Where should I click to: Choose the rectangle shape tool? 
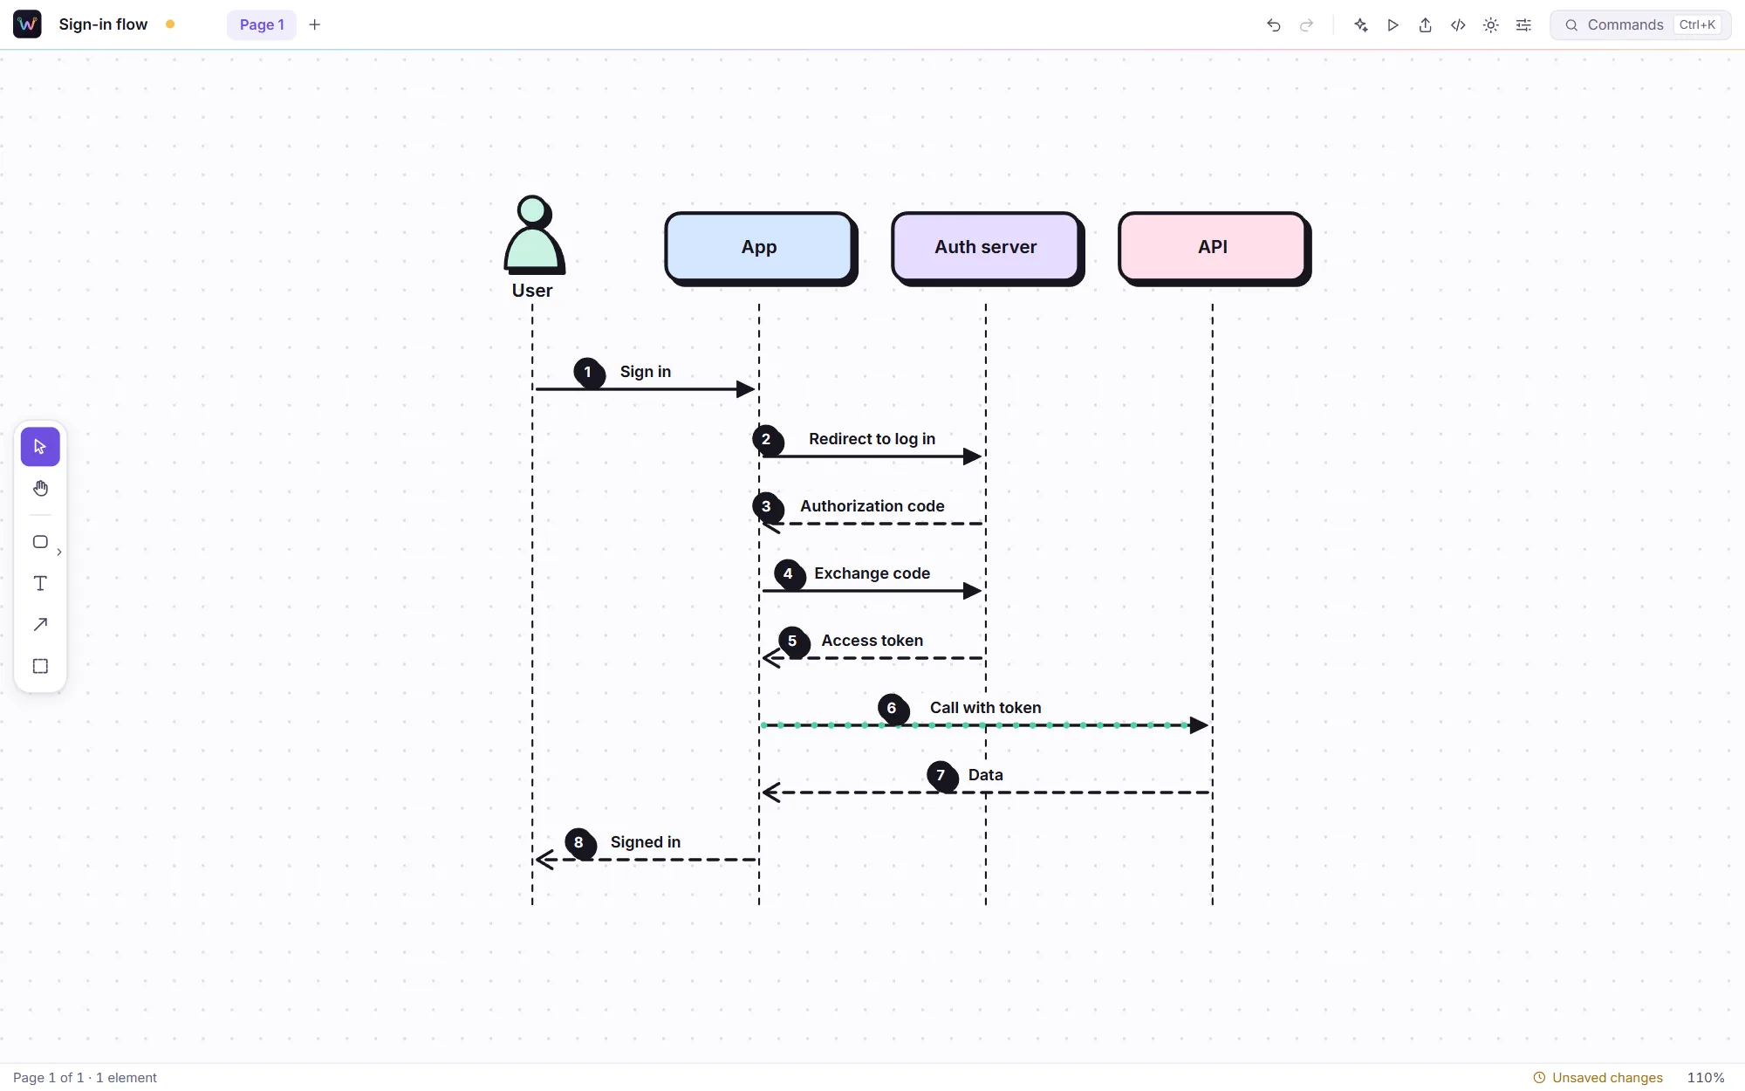[40, 542]
